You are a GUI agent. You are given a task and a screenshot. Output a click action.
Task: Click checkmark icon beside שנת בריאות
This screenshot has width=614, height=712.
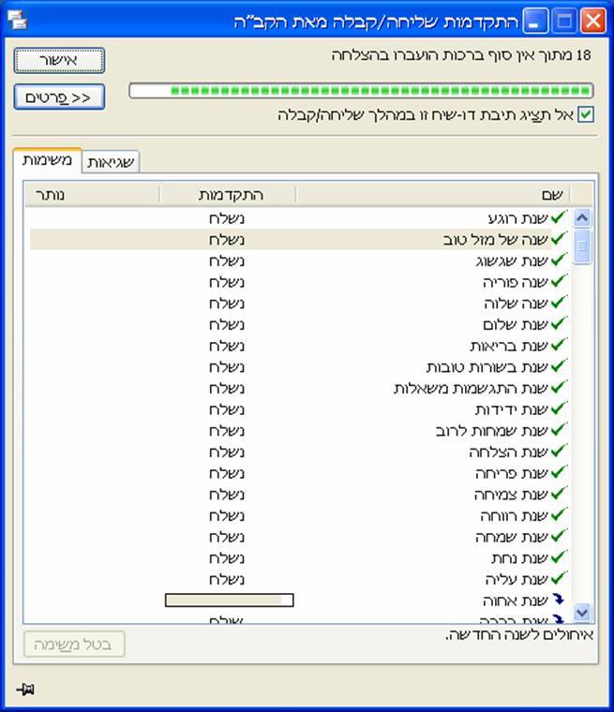click(x=559, y=346)
